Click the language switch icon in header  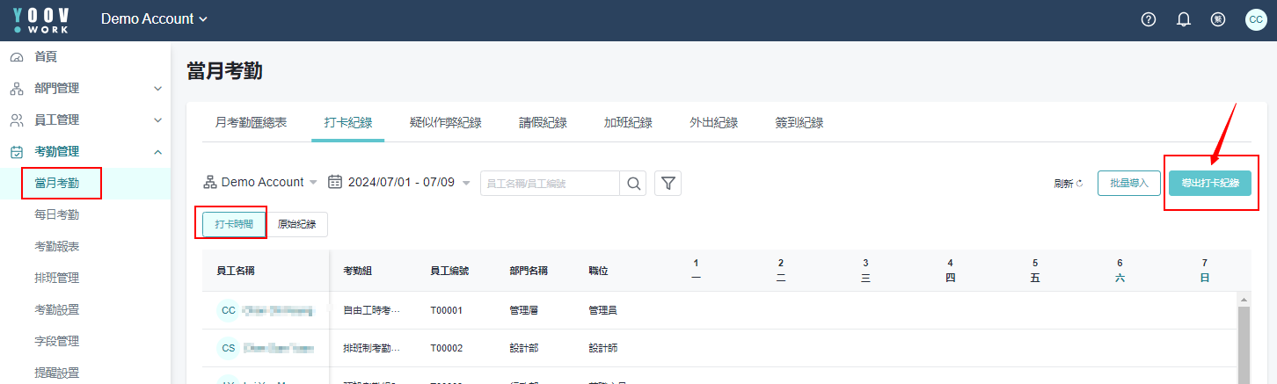click(1218, 19)
